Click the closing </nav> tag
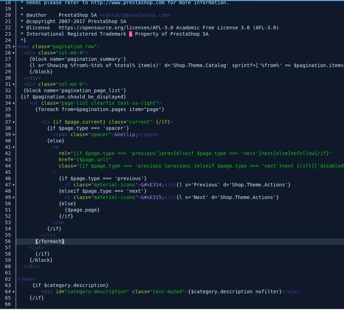The height and width of the screenshot is (310, 344). pos(26,279)
